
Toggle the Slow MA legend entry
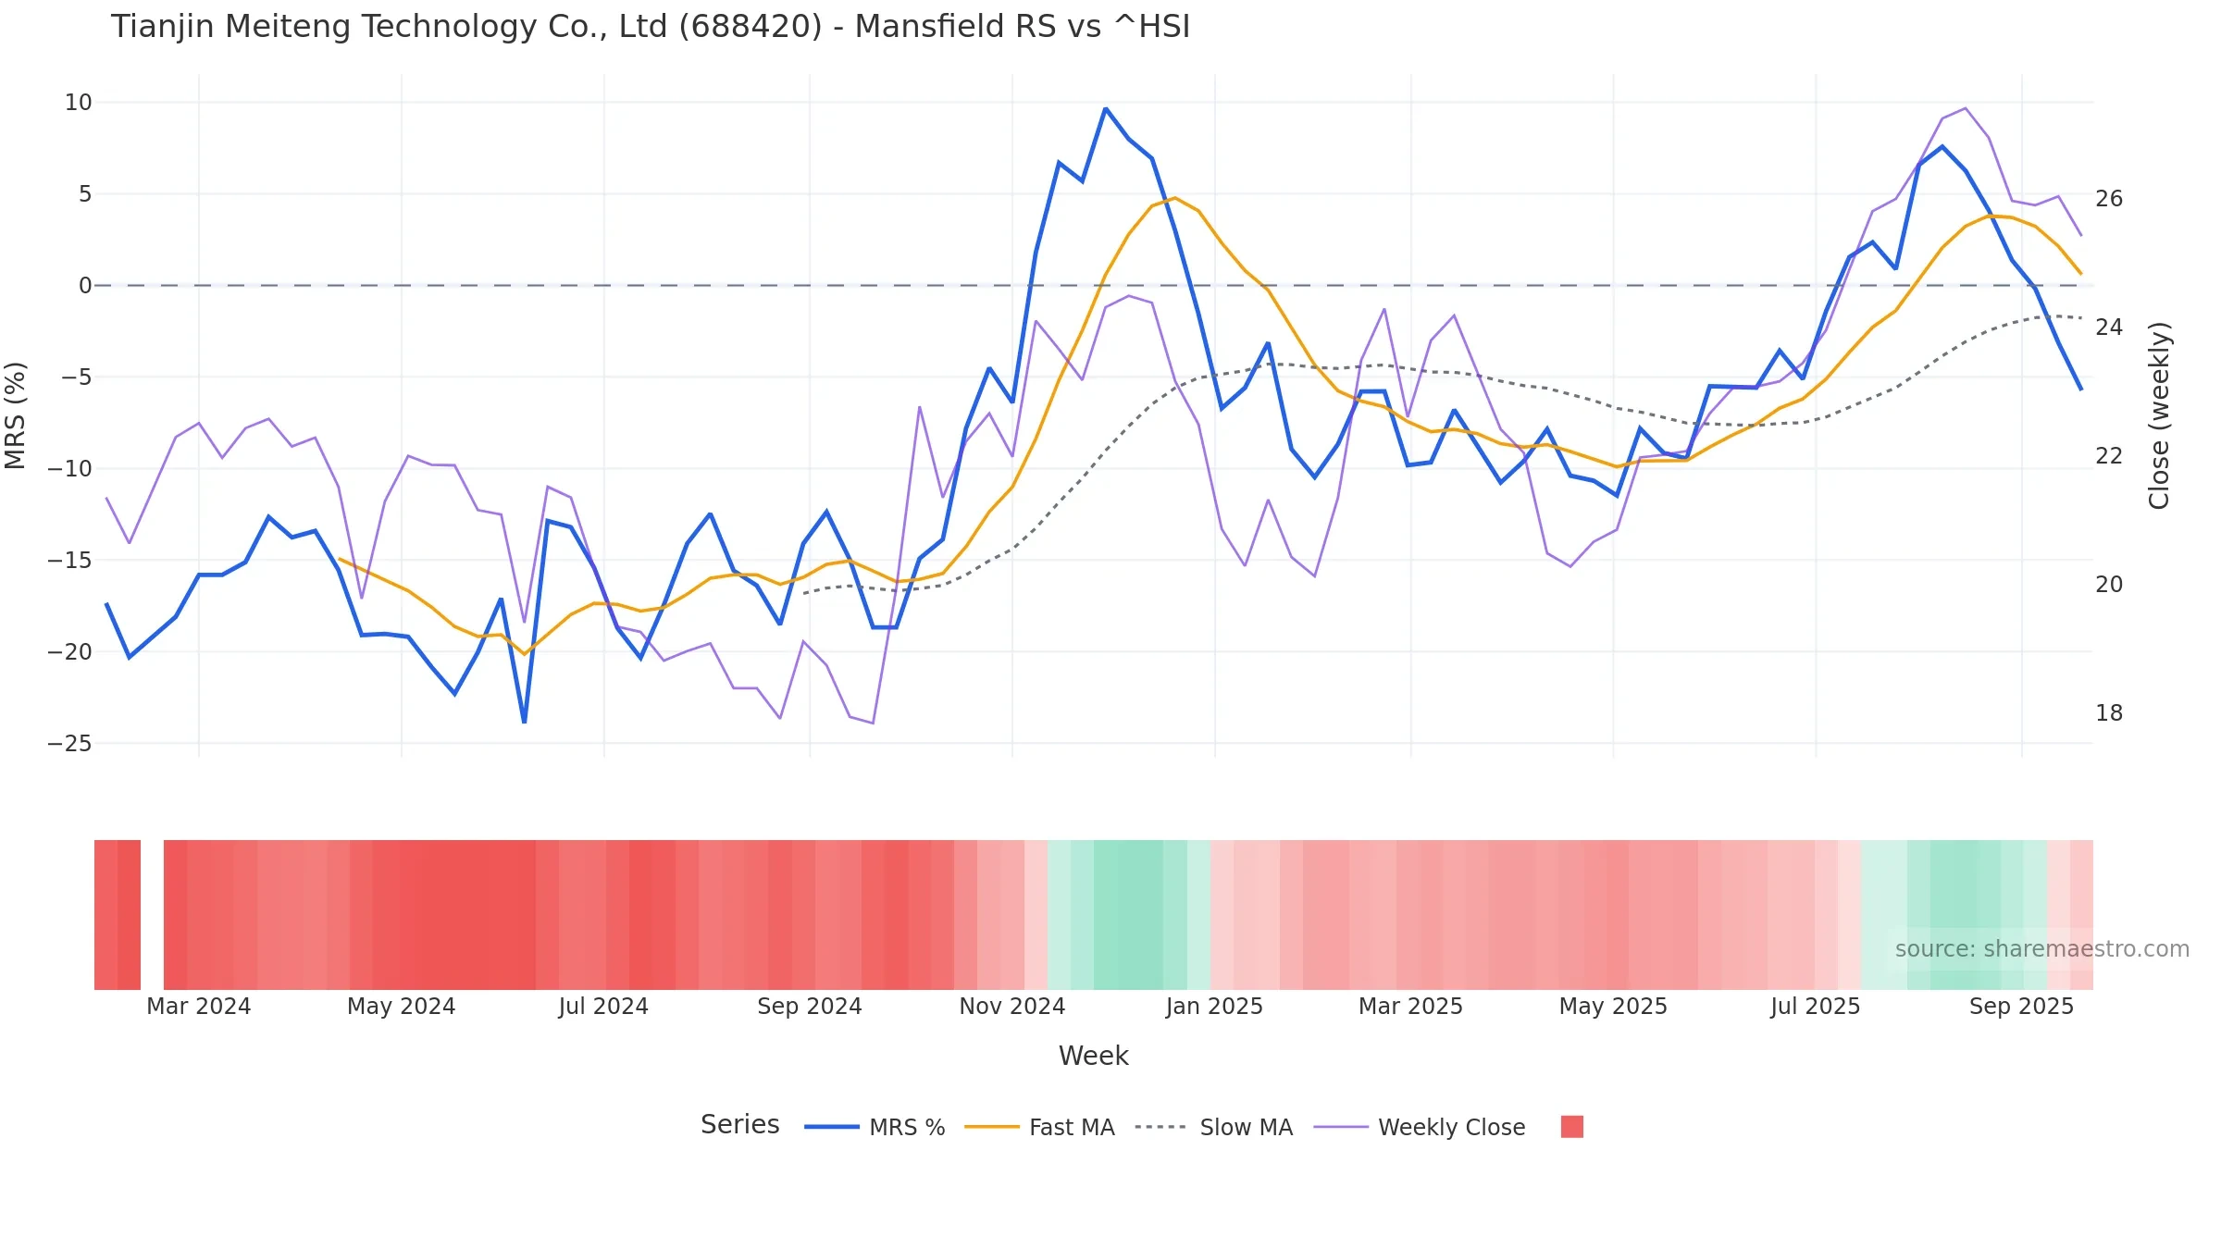tap(1213, 1127)
